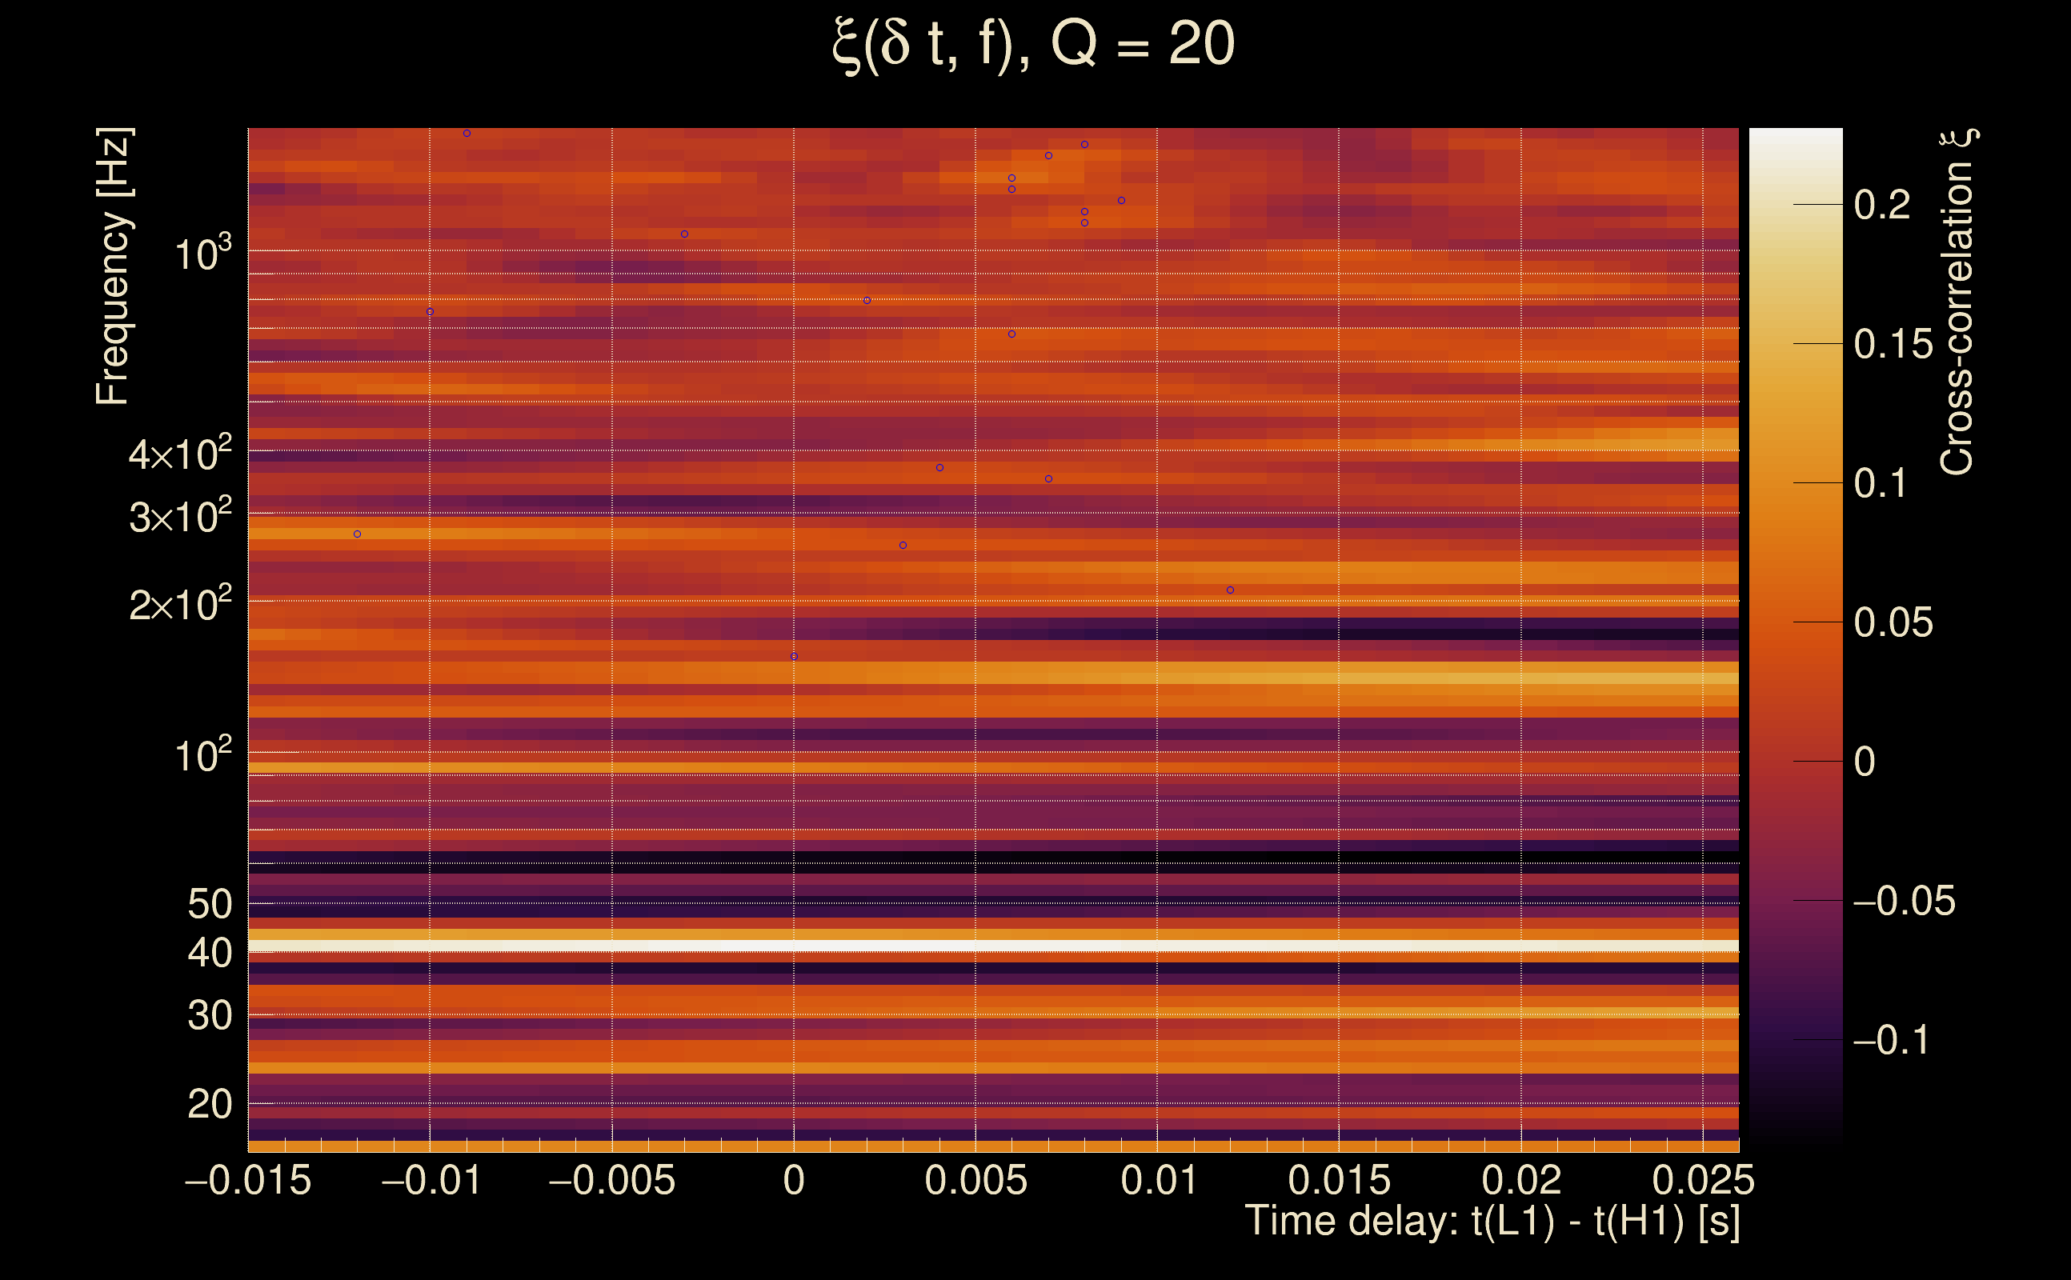This screenshot has height=1280, width=2071.
Task: Select the 4×10² frequency tick label
Action: coord(179,454)
